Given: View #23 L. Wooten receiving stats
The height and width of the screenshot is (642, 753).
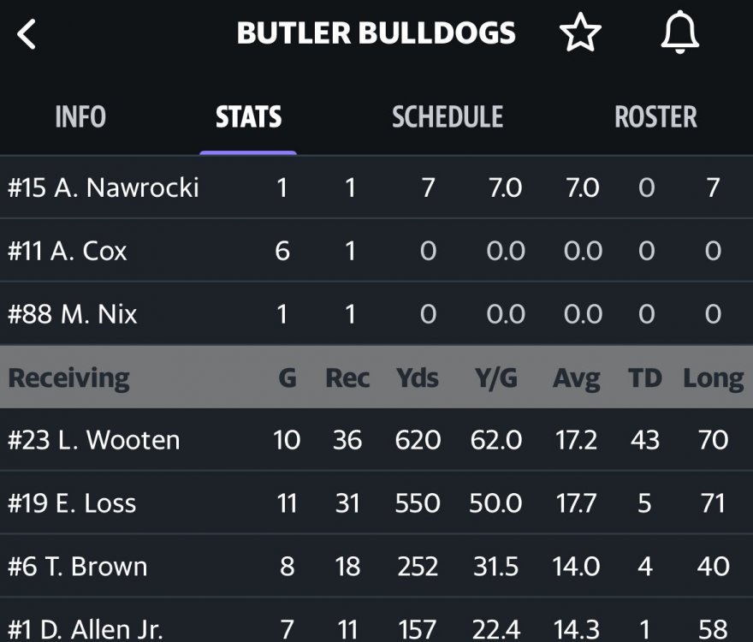Looking at the screenshot, I should [94, 440].
